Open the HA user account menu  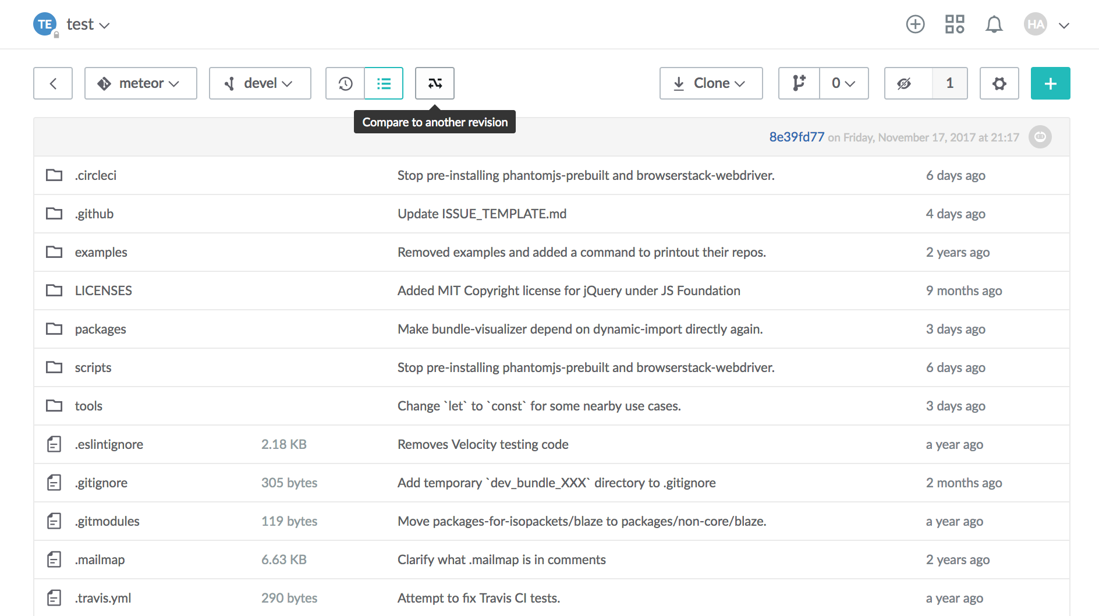(x=1047, y=24)
